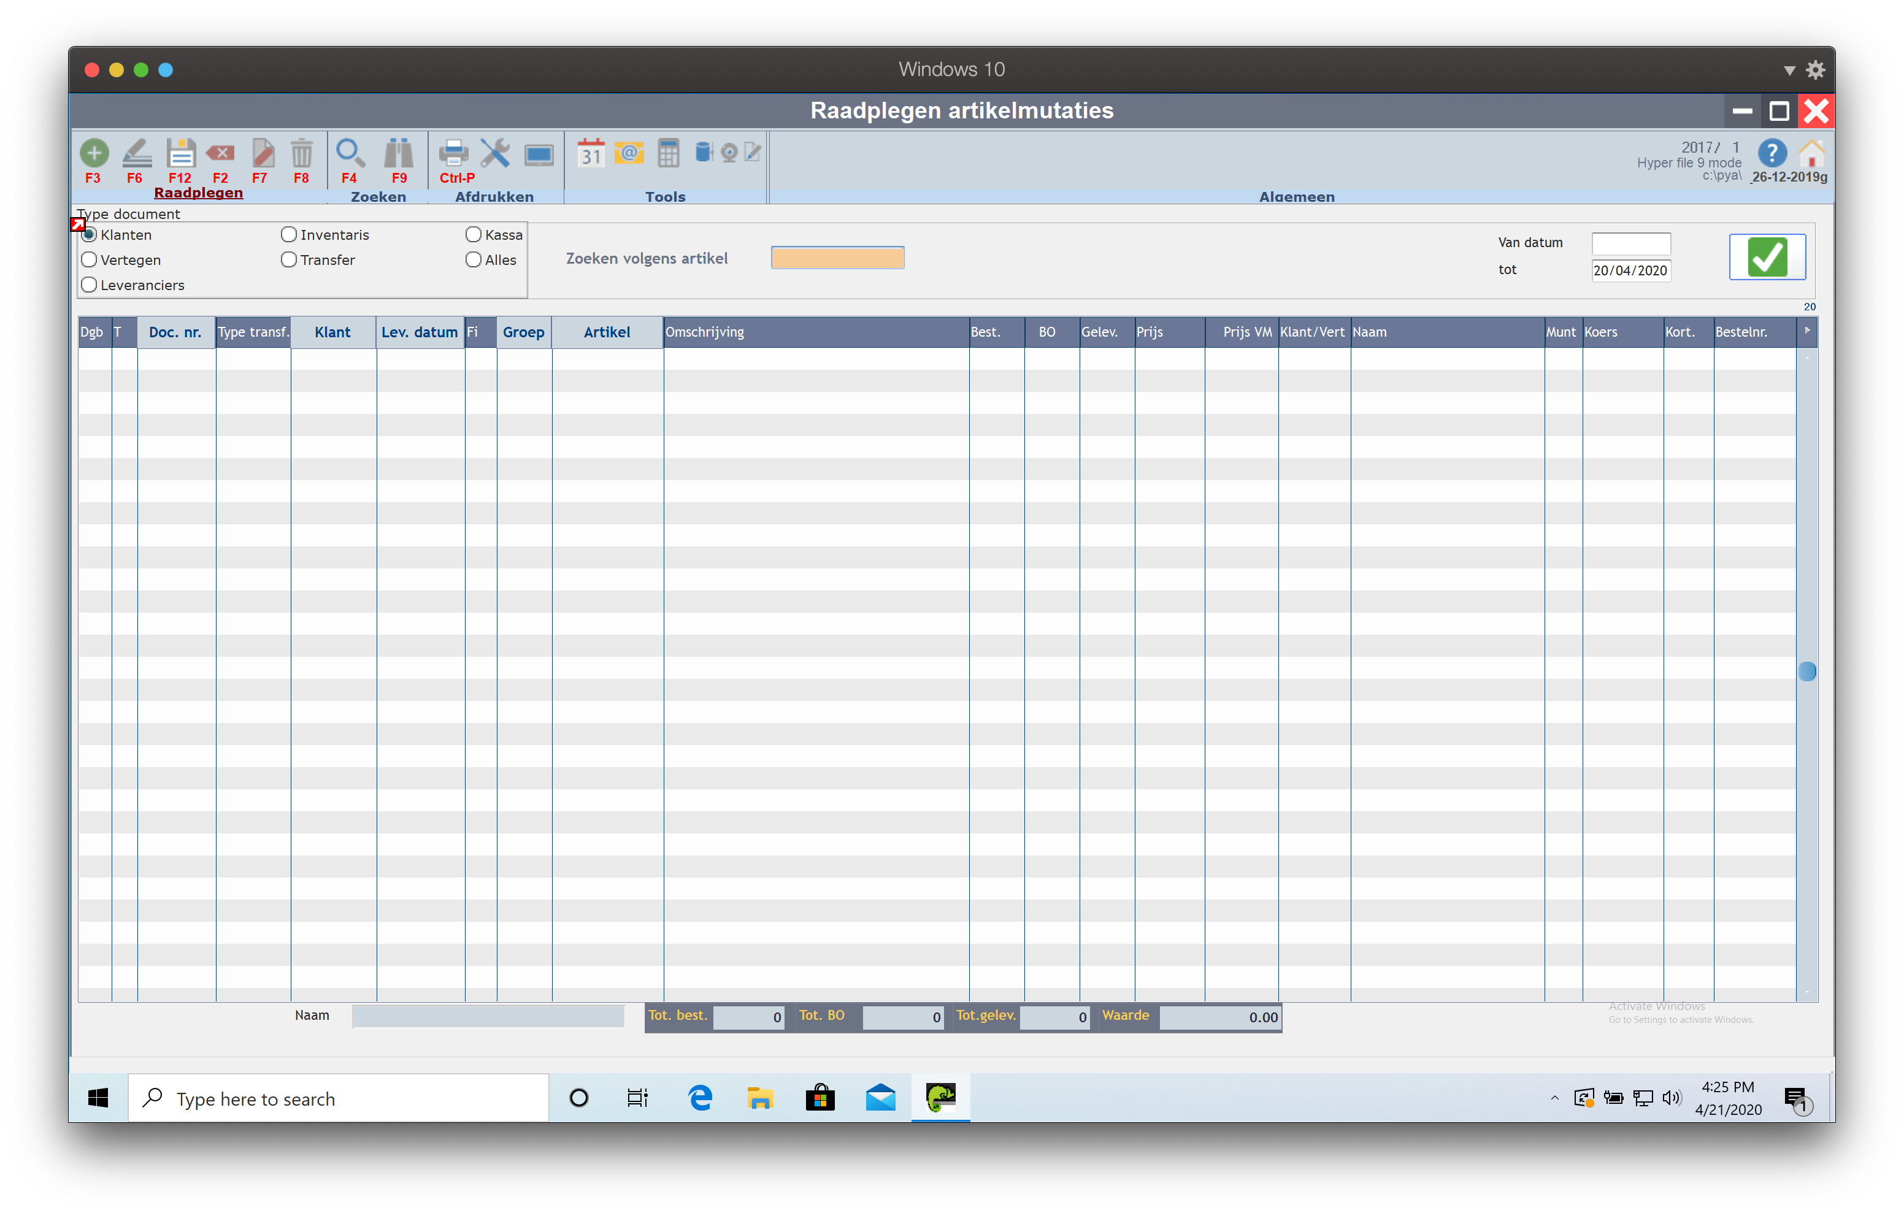The image size is (1904, 1213).
Task: Show hidden system tray icons chevron
Action: [x=1554, y=1098]
